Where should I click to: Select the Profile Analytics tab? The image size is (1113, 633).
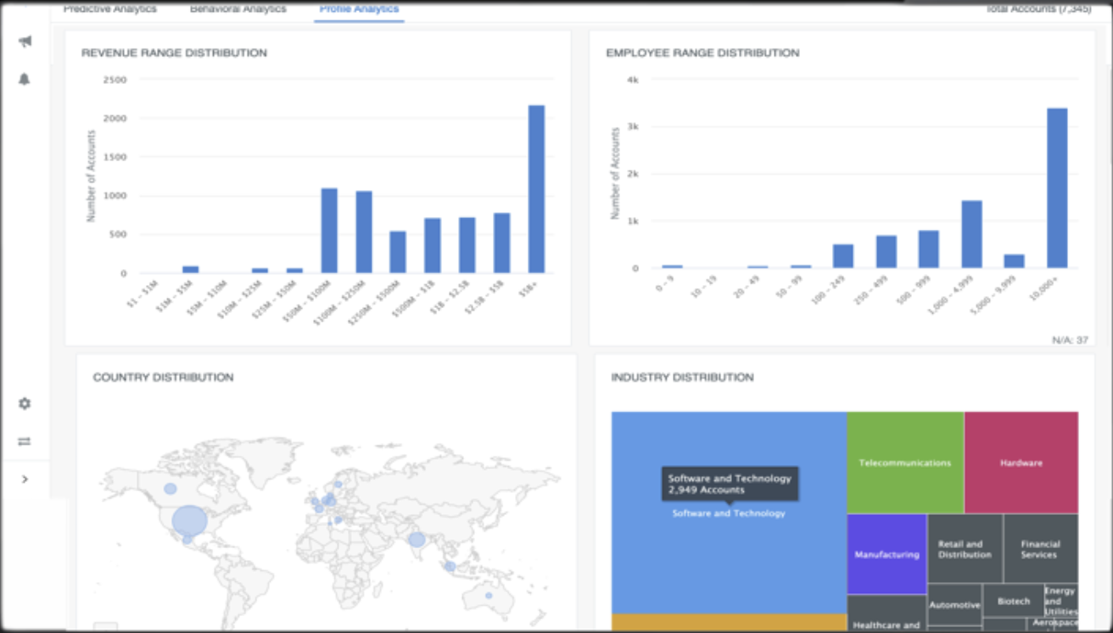click(359, 9)
